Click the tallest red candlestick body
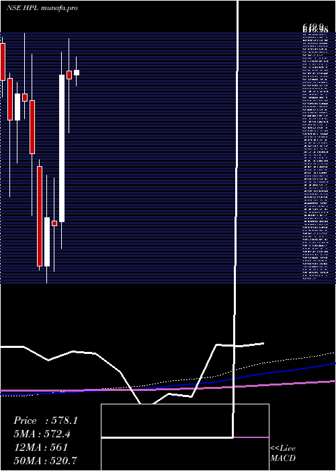The width and height of the screenshot is (336, 471). pyautogui.click(x=40, y=216)
